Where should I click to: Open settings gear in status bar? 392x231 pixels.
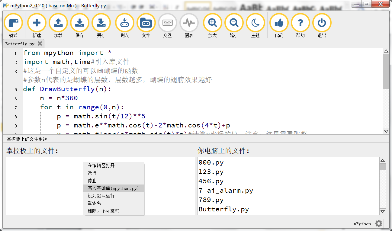[379, 223]
